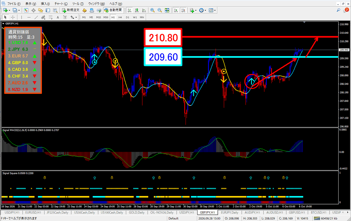Select the horizontal line drawing tool

pos(29,17)
